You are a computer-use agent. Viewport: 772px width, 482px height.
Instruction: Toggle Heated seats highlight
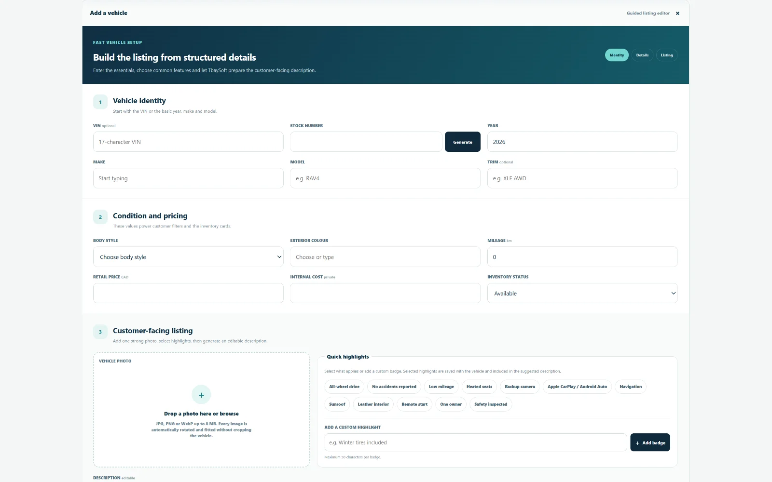[479, 387]
